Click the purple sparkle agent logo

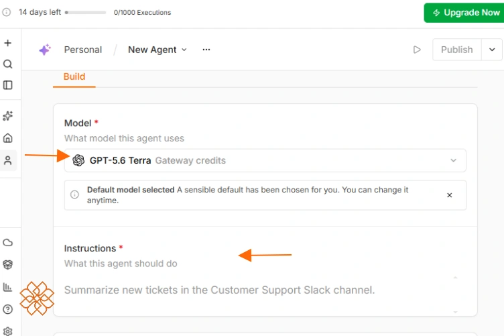[x=45, y=50]
